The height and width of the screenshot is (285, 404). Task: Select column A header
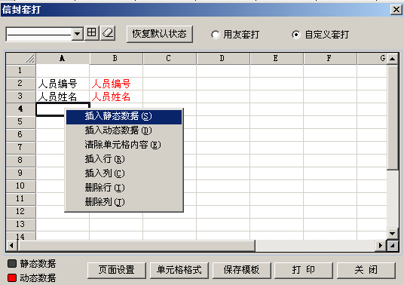click(63, 59)
